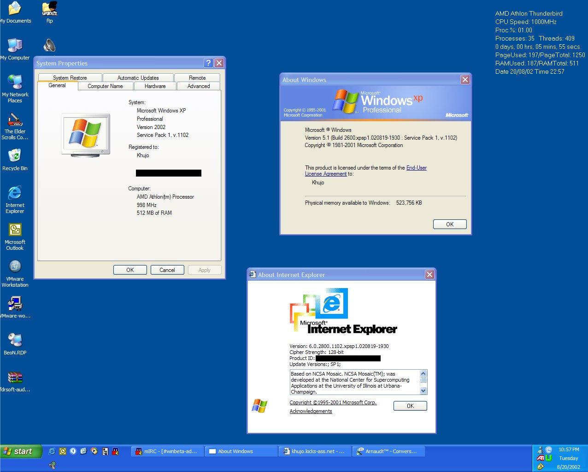Open the My Documents desktop icon

[15, 12]
